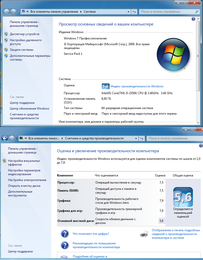Click the help icon in the Система window
This screenshot has width=203, height=260.
[x=193, y=19]
